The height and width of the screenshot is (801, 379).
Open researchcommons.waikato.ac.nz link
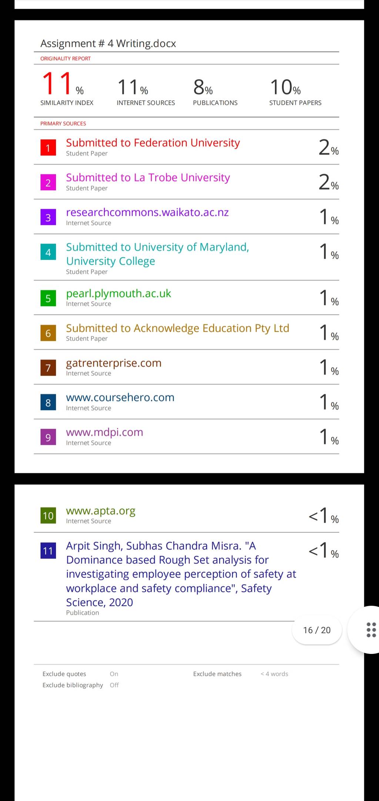coord(147,212)
